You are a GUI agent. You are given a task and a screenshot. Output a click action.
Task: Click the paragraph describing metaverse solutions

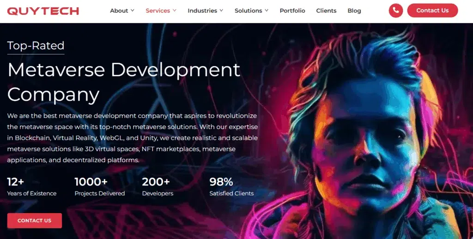coord(133,138)
